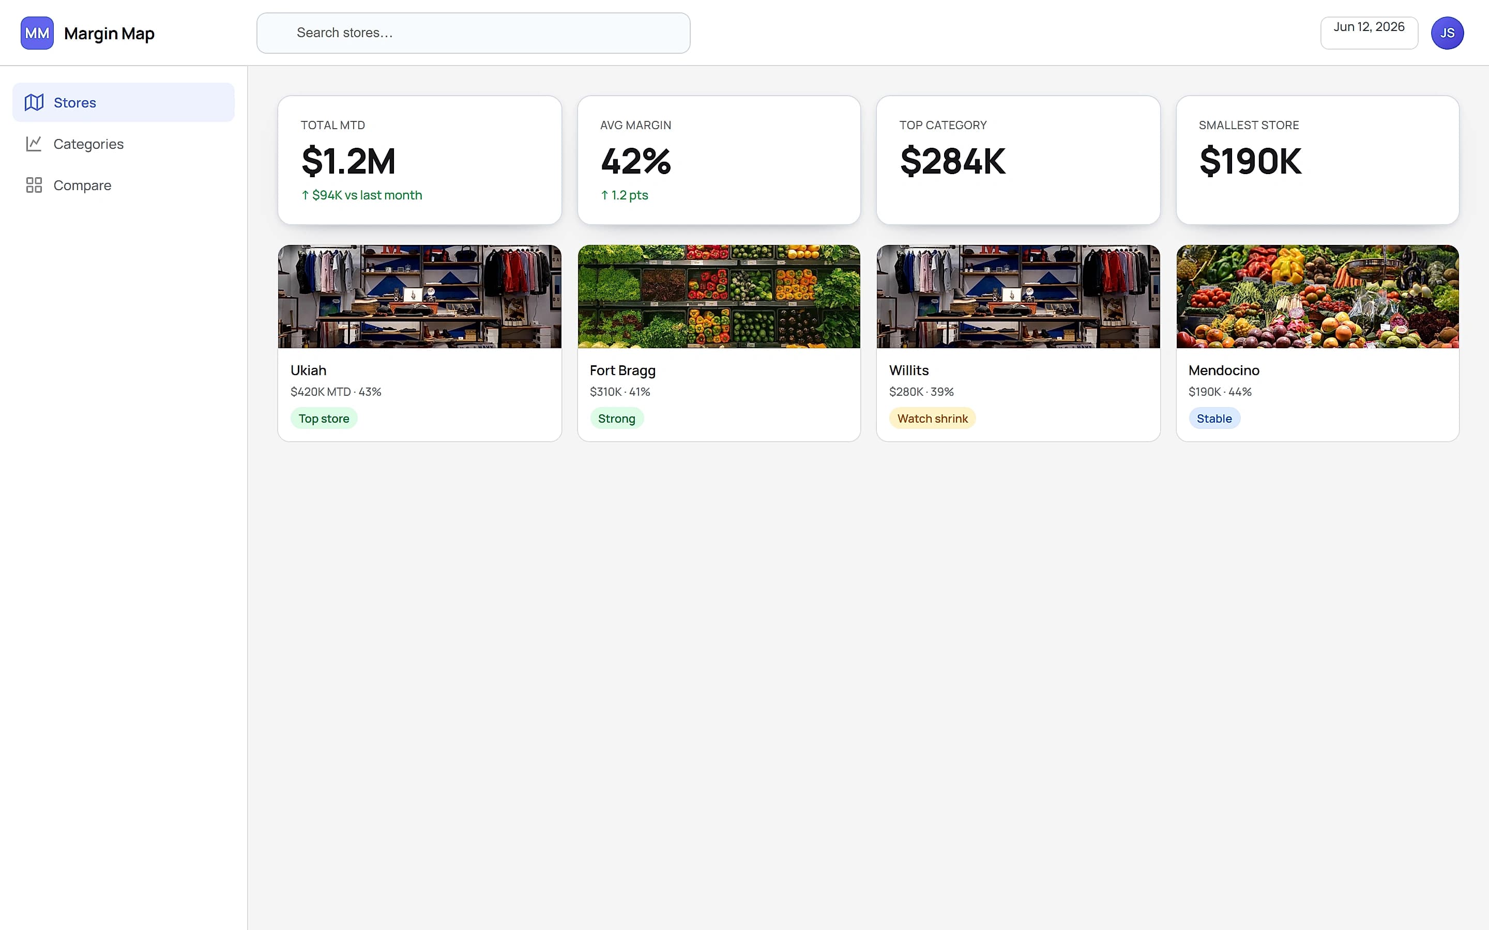
Task: Open the Fort Bragg store photo
Action: pos(719,297)
